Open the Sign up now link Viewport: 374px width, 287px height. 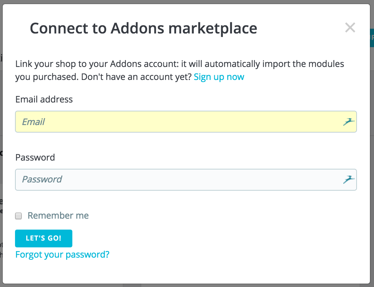point(219,77)
